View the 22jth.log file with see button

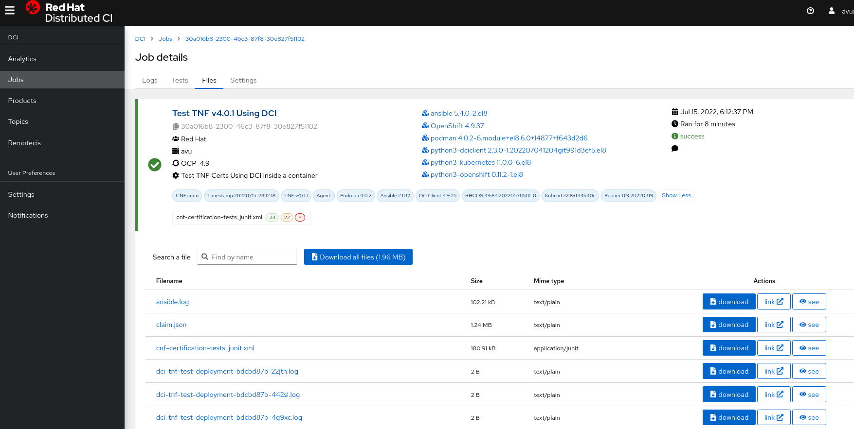point(809,371)
